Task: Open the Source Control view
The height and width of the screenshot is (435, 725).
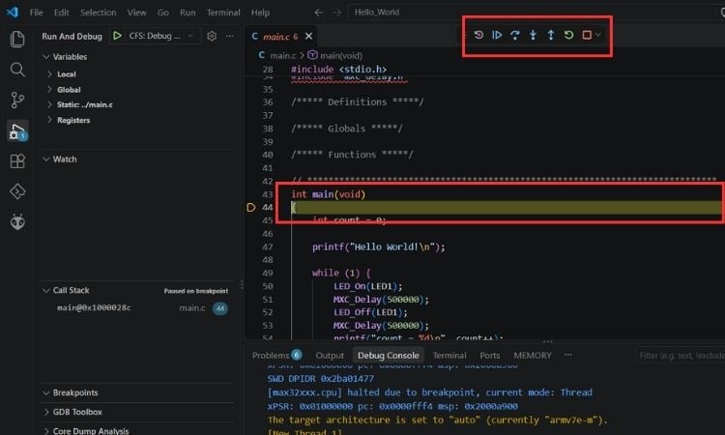Action: tap(17, 100)
